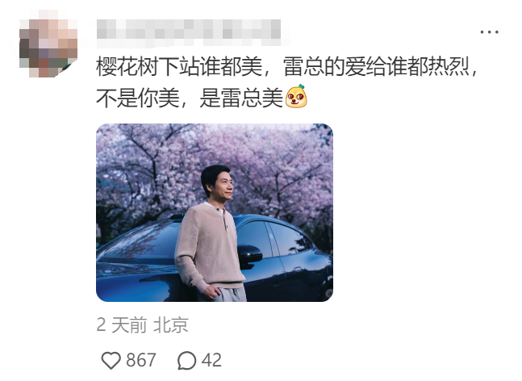This screenshot has height=381, width=522.
Task: Click the phrase "不是你美"
Action: pos(138,98)
